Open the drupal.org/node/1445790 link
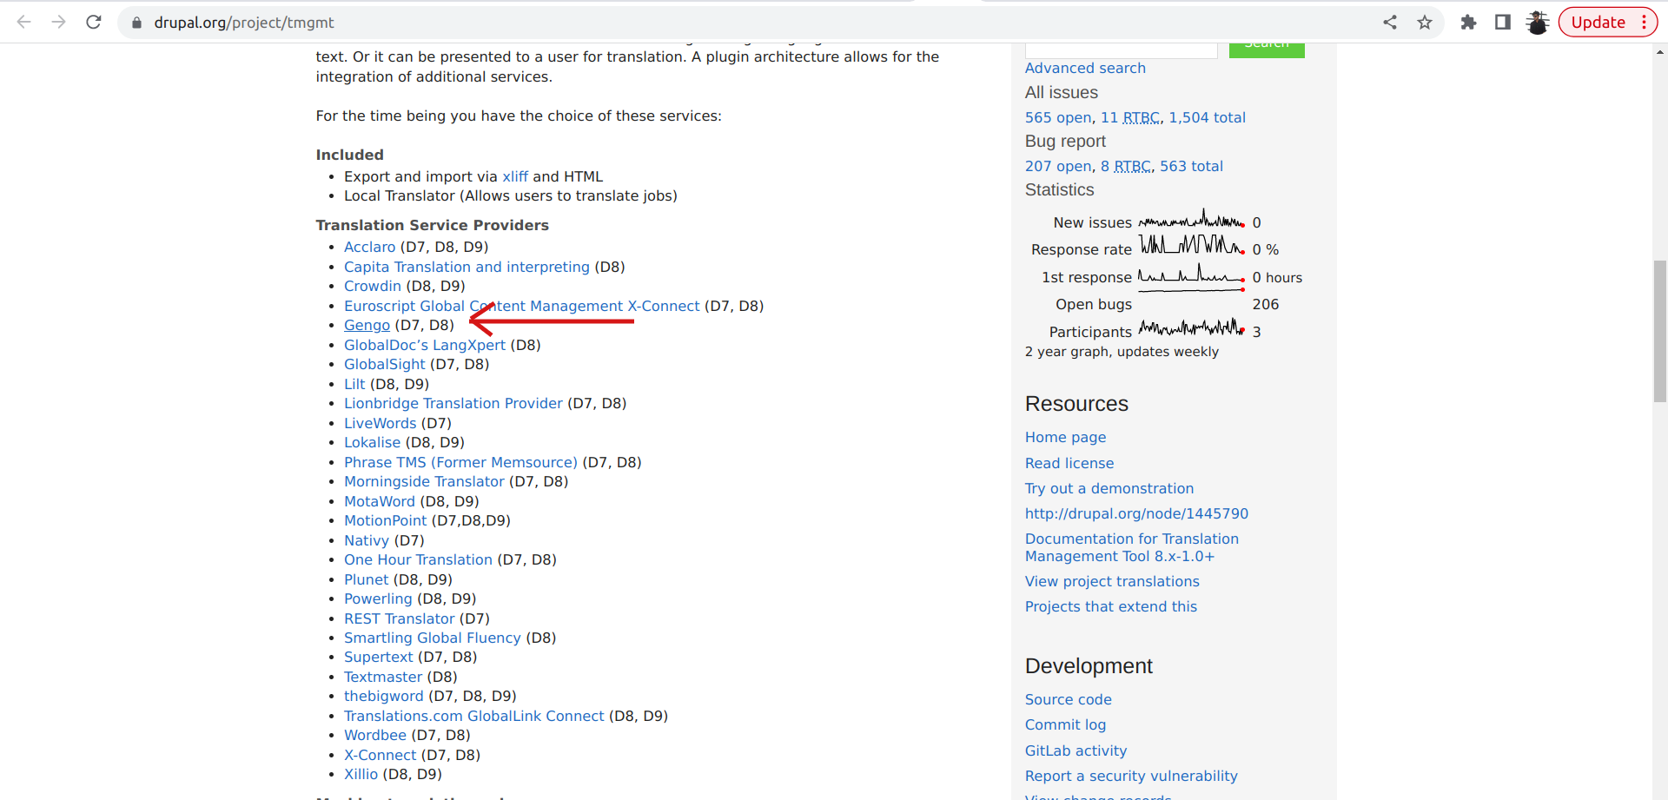Image resolution: width=1668 pixels, height=800 pixels. click(x=1136, y=513)
